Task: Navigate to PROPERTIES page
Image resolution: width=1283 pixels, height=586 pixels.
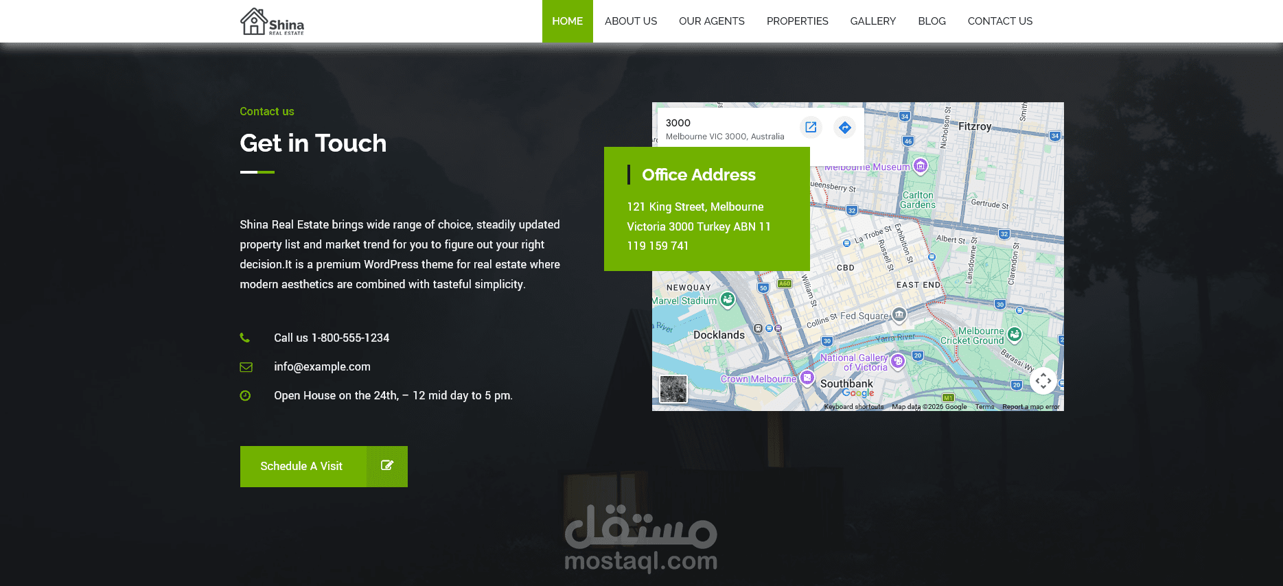Action: click(x=797, y=21)
